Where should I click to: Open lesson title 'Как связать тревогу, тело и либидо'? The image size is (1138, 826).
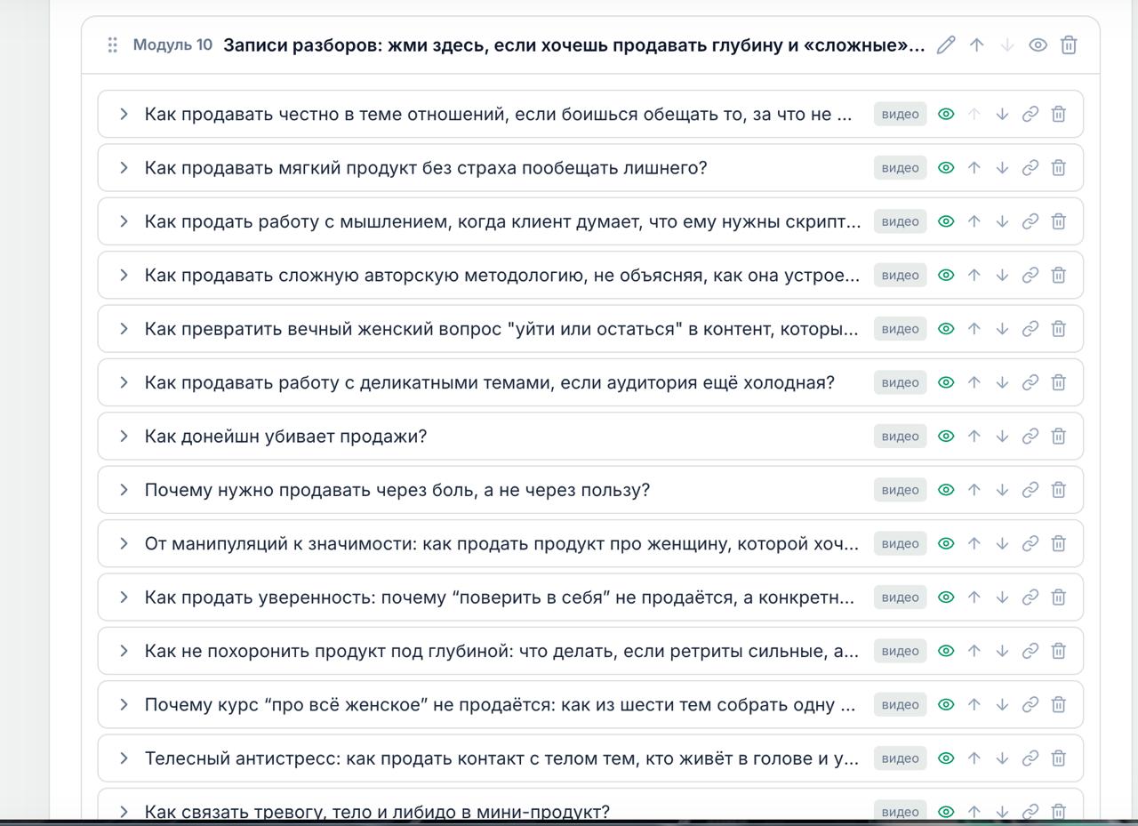(x=377, y=812)
